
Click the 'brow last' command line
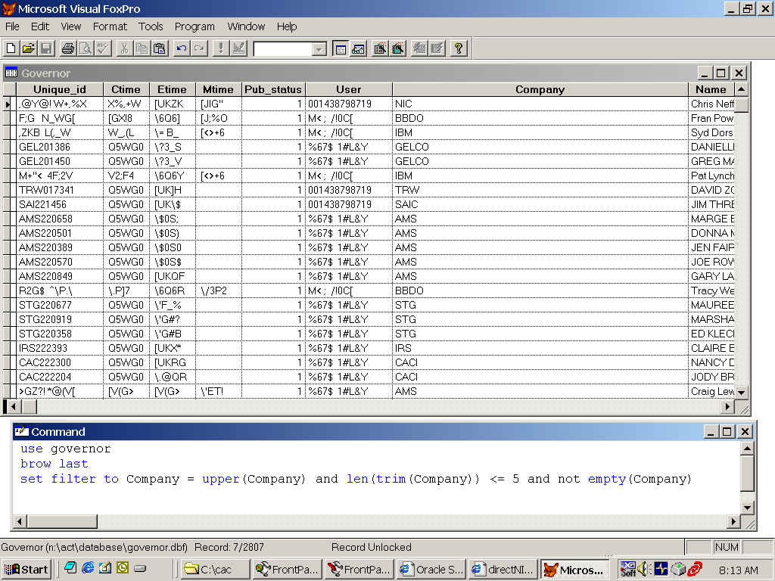point(54,464)
